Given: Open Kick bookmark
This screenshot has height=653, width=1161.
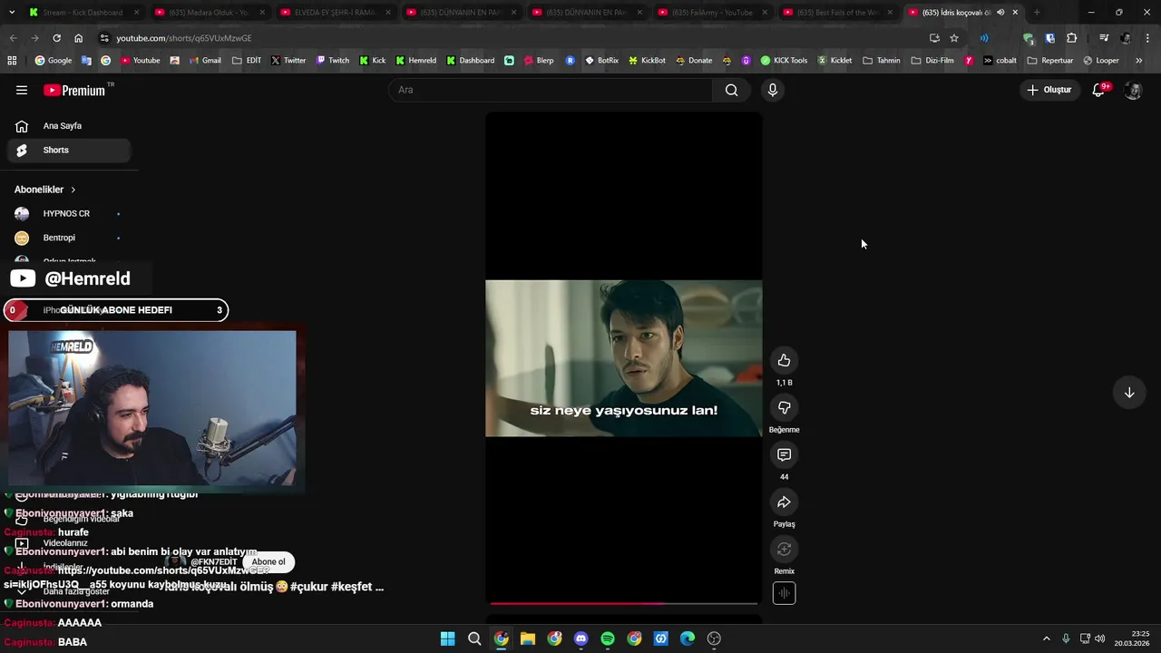Looking at the screenshot, I should [x=373, y=61].
